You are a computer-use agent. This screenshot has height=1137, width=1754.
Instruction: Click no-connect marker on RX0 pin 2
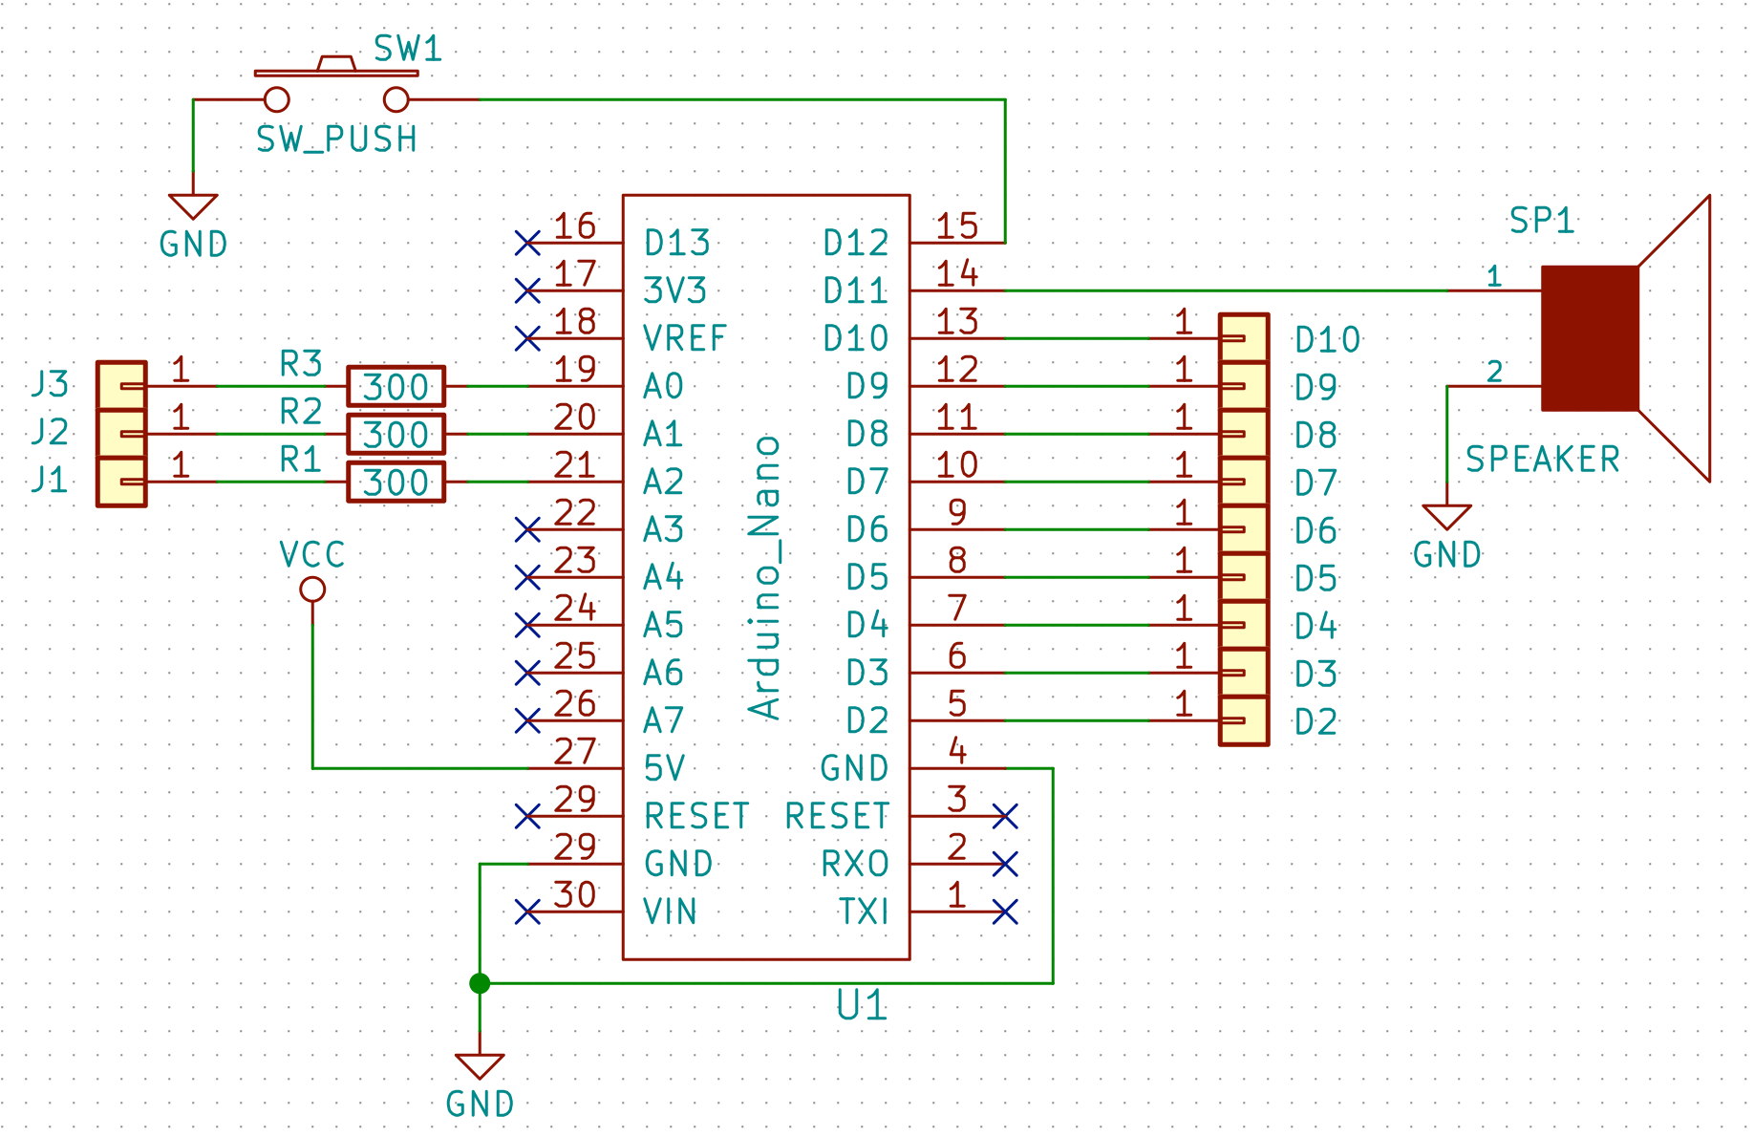tap(1005, 864)
